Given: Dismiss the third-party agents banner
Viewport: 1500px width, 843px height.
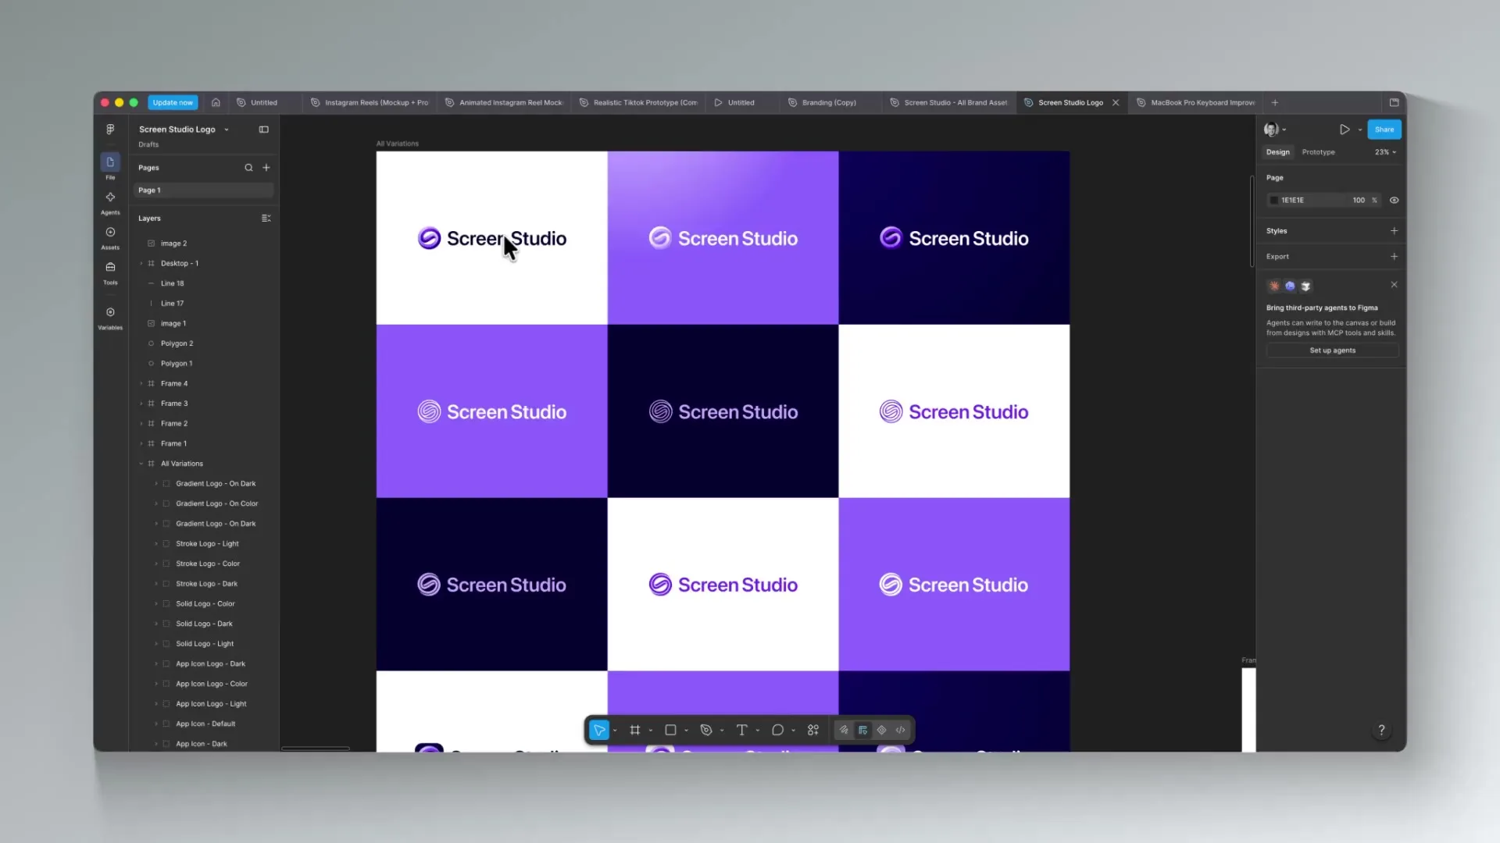Looking at the screenshot, I should (x=1394, y=285).
